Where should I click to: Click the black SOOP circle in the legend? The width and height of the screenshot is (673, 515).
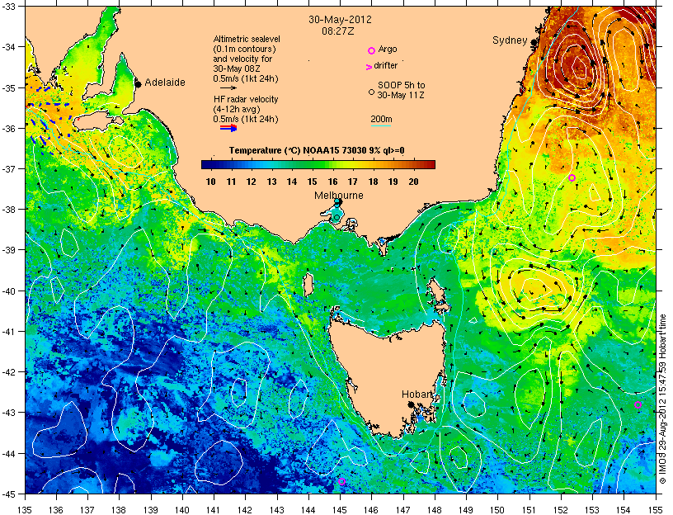[x=371, y=92]
